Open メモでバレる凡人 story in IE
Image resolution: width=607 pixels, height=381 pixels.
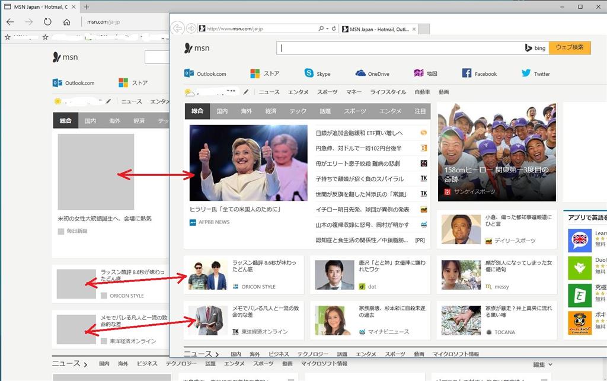(x=244, y=321)
